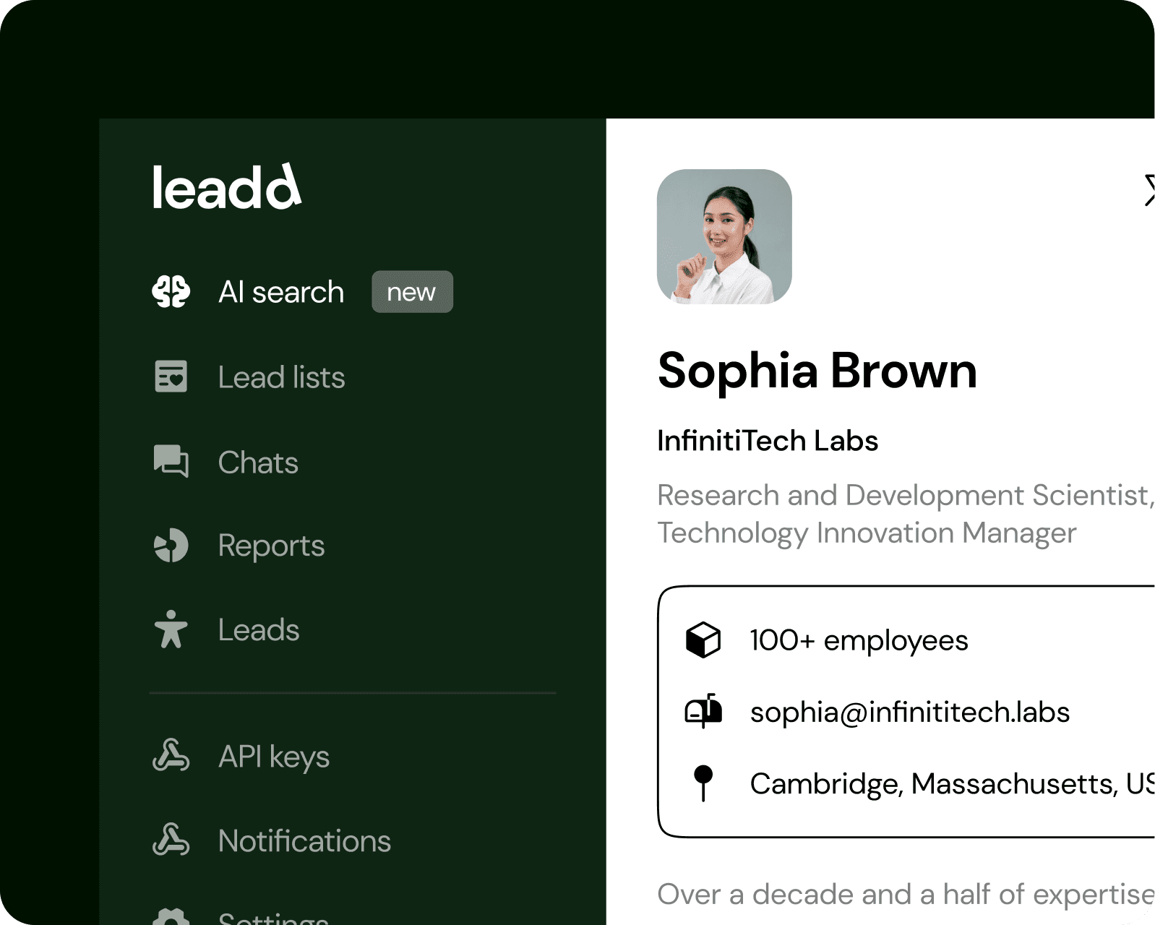
Task: Open the AI search menu item
Action: pyautogui.click(x=281, y=292)
